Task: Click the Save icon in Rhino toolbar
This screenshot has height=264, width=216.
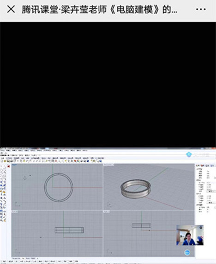Action: [8, 161]
